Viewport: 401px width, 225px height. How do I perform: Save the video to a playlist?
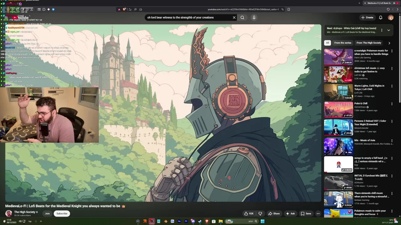[x=306, y=213]
